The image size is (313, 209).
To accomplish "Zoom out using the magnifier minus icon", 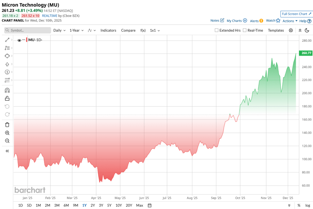I will point(7,141).
